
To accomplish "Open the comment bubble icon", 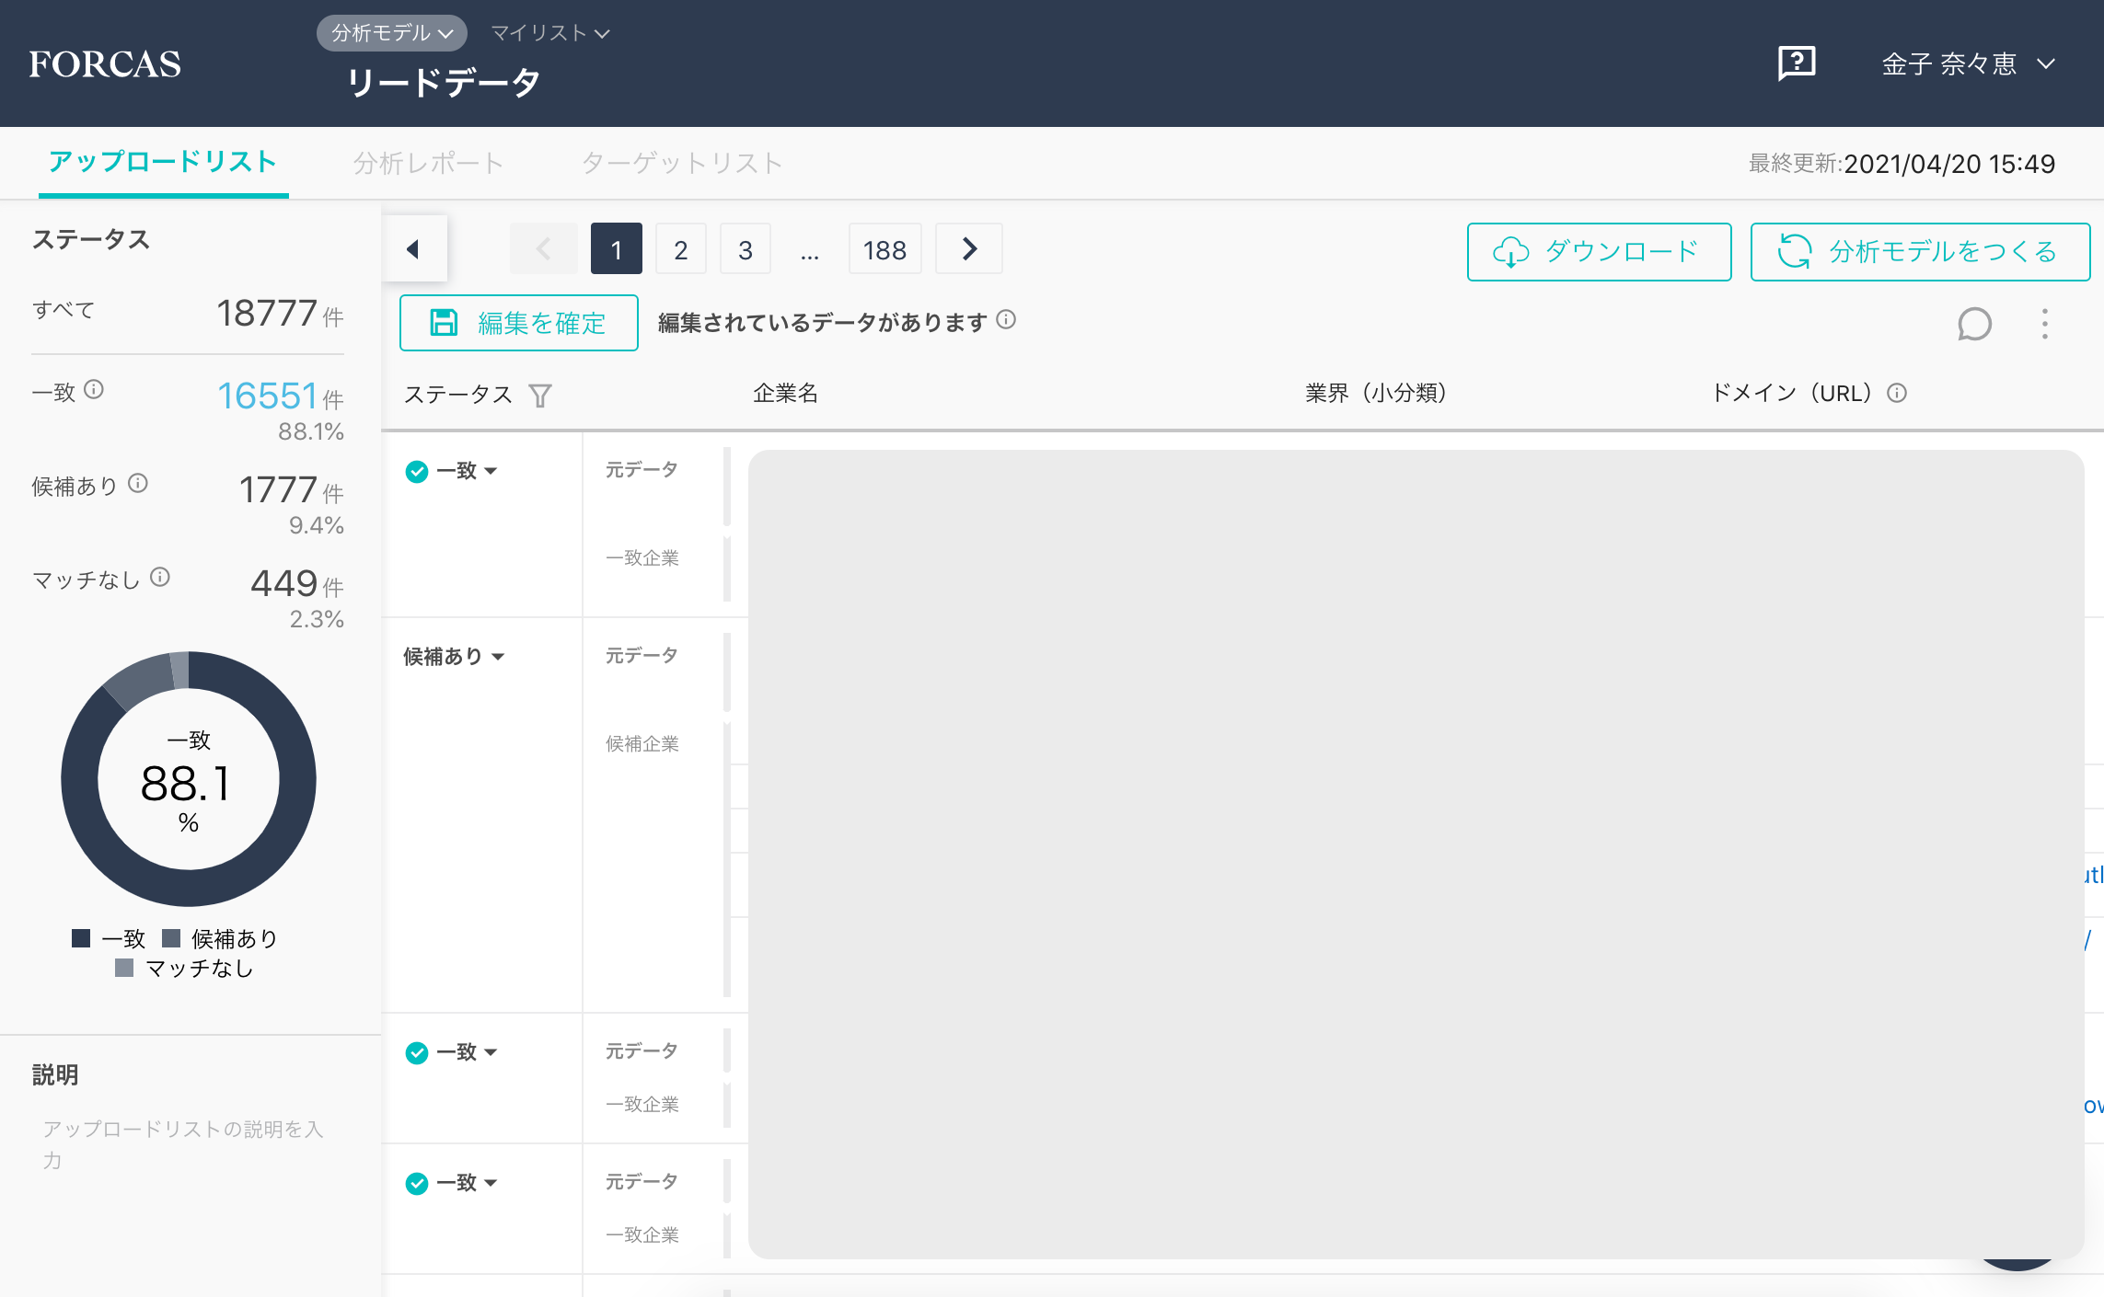I will [1974, 324].
